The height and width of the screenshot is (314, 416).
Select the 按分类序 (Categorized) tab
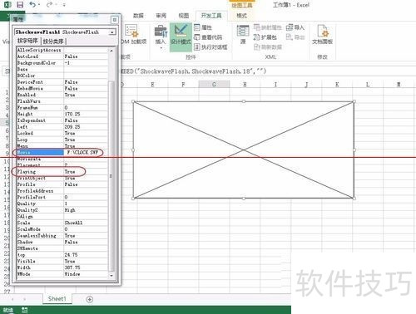53,42
